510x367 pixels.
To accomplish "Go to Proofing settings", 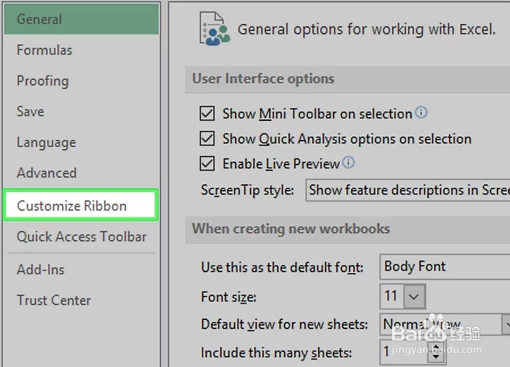I will click(42, 81).
